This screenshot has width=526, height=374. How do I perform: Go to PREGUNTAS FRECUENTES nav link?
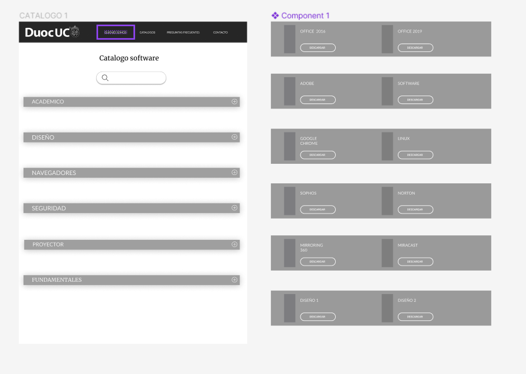coord(183,32)
